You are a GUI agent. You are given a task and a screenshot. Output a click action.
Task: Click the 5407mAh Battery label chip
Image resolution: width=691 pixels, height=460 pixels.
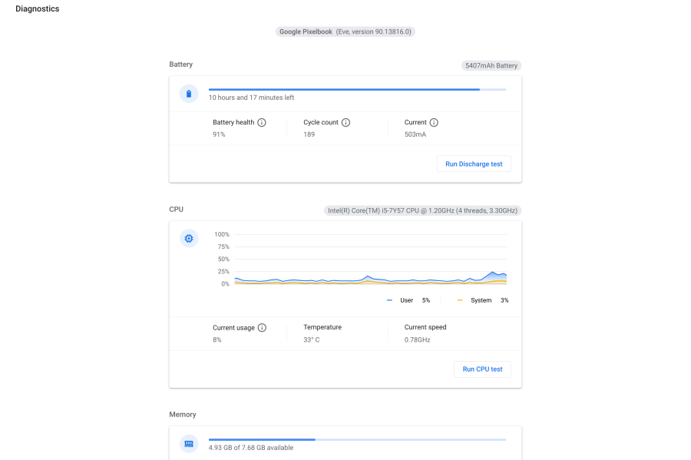tap(491, 65)
